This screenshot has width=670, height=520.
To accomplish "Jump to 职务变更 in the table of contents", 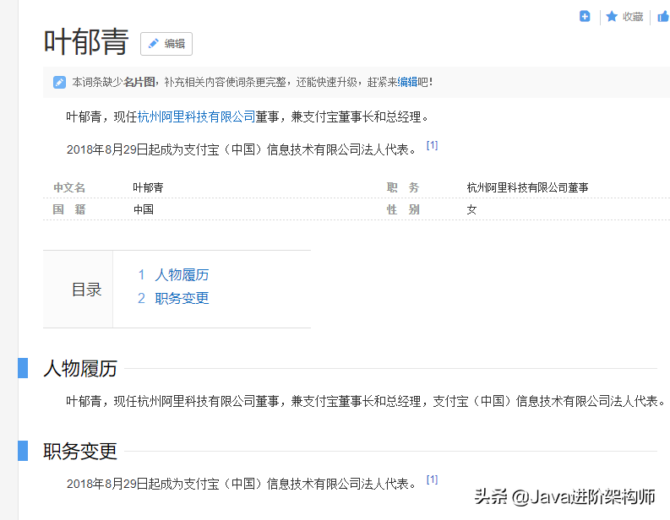I will click(182, 298).
